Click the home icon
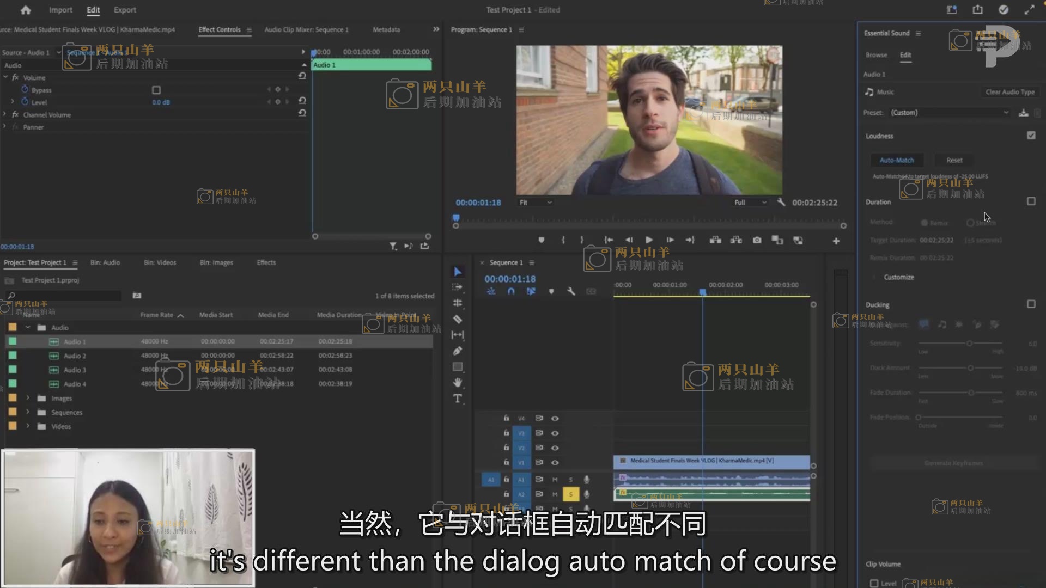This screenshot has height=588, width=1046. 26,10
